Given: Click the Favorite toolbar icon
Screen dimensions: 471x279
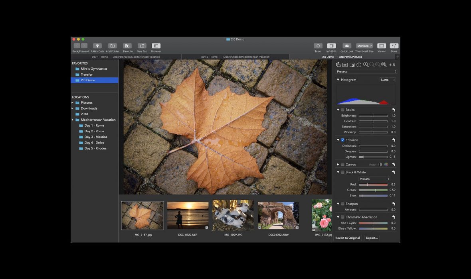Looking at the screenshot, I should point(127,46).
